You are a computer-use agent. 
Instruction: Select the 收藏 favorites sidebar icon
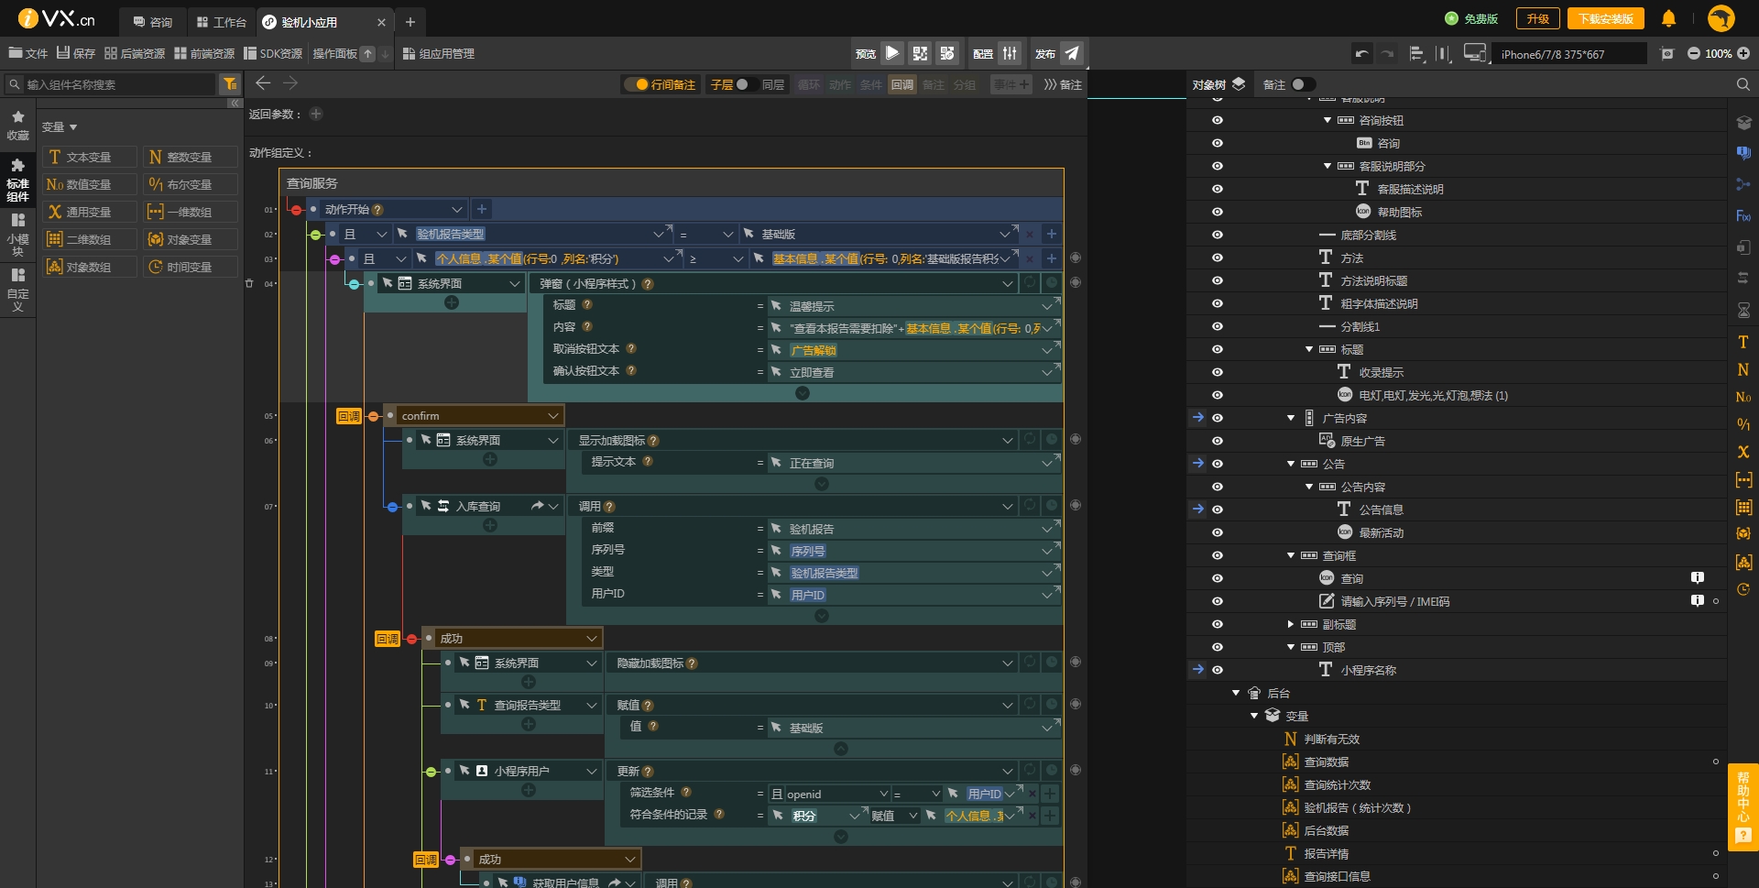(x=17, y=126)
